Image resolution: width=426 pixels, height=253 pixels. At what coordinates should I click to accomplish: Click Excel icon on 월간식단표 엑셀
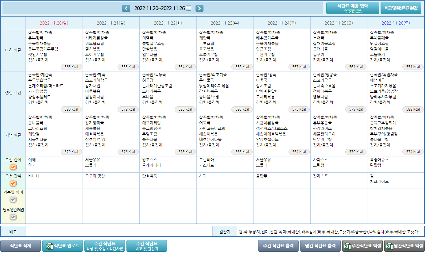tap(389, 246)
